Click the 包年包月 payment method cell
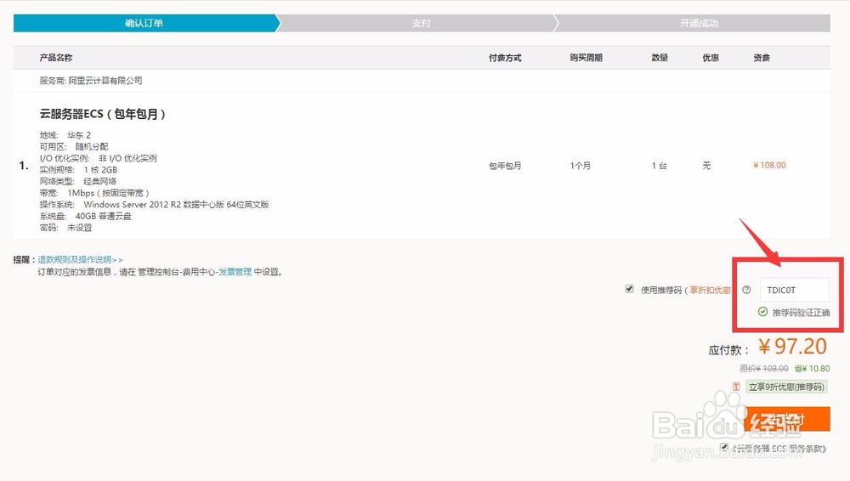This screenshot has height=481, width=850. tap(505, 166)
